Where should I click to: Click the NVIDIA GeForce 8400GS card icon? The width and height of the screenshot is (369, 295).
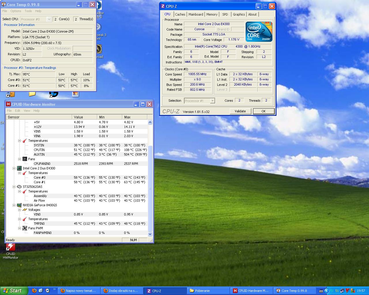[x=19, y=205]
